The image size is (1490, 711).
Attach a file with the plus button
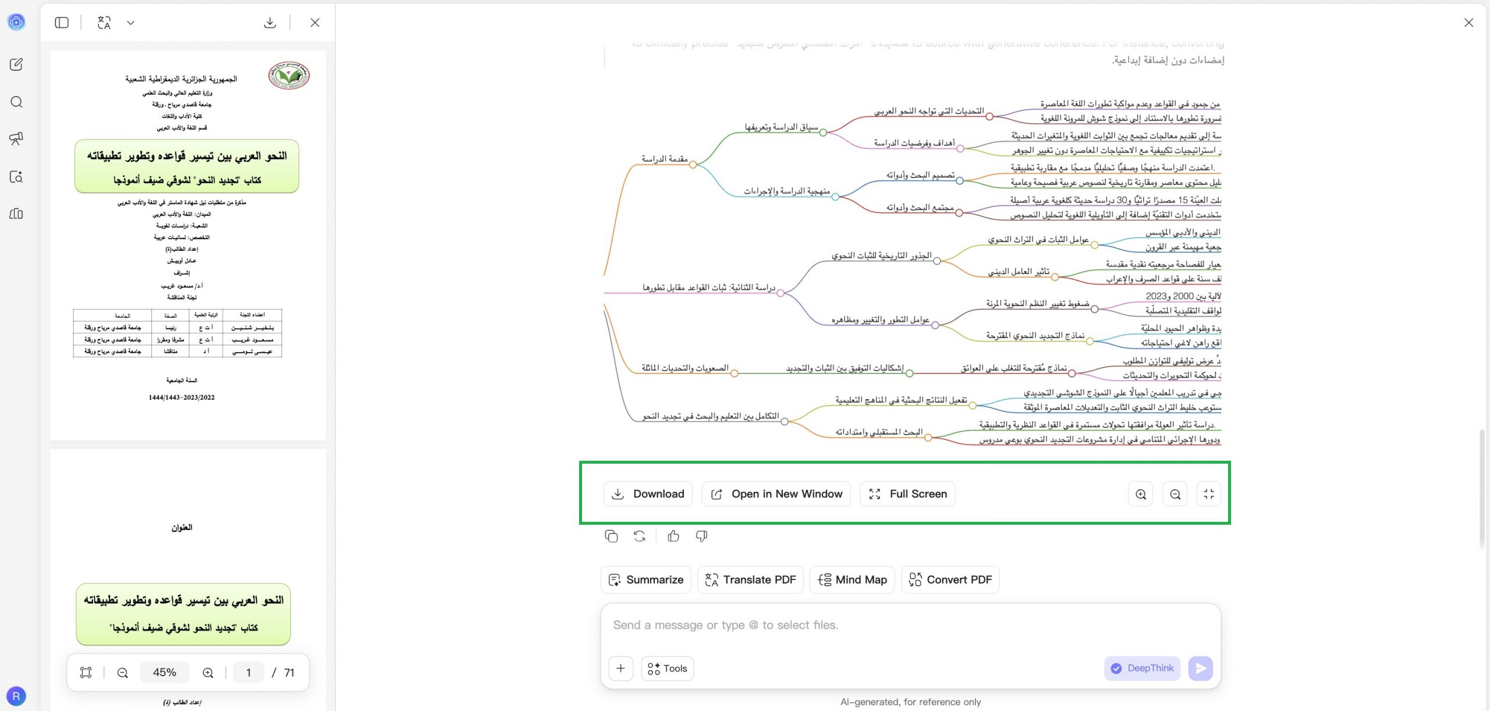tap(621, 669)
